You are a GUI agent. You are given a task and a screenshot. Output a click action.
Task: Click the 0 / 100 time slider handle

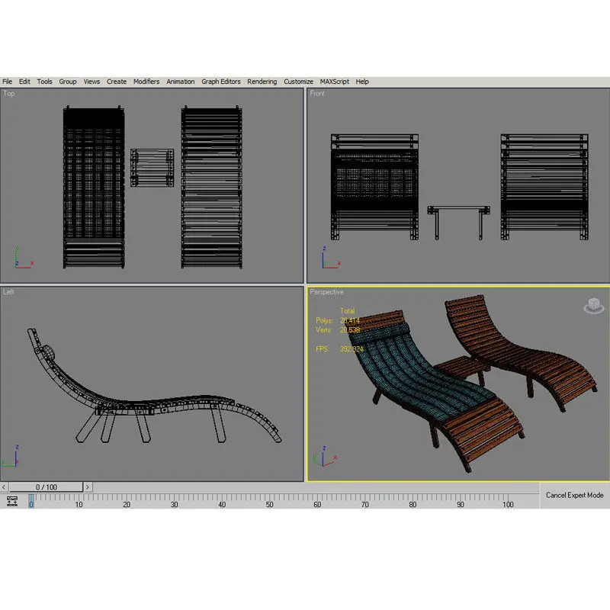pyautogui.click(x=46, y=486)
